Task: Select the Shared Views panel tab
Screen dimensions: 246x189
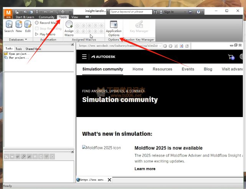Action: tap(33, 49)
